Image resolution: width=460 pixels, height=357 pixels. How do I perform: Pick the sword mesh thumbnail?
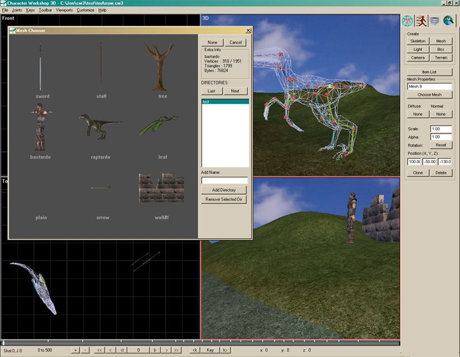click(x=41, y=67)
